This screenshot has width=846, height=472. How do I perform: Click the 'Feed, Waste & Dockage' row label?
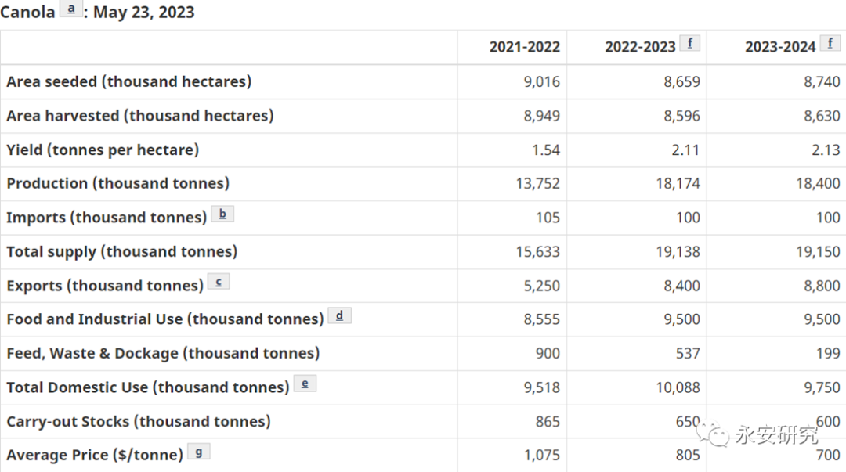(163, 353)
